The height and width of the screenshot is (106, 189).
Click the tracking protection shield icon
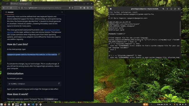coord(19,8)
